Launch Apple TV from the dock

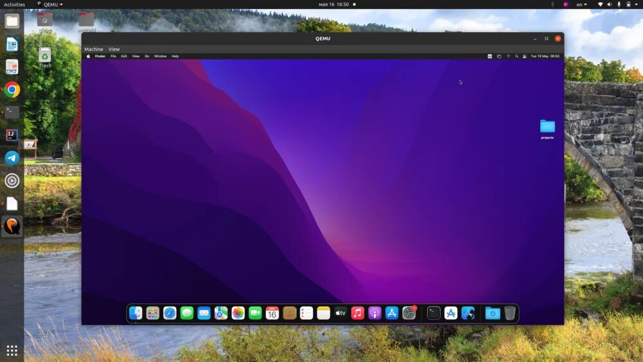(x=340, y=313)
